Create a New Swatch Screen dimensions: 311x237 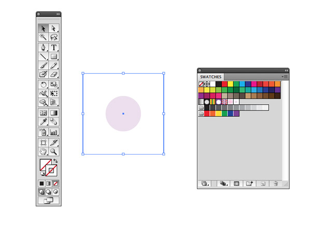pyautogui.click(x=263, y=184)
